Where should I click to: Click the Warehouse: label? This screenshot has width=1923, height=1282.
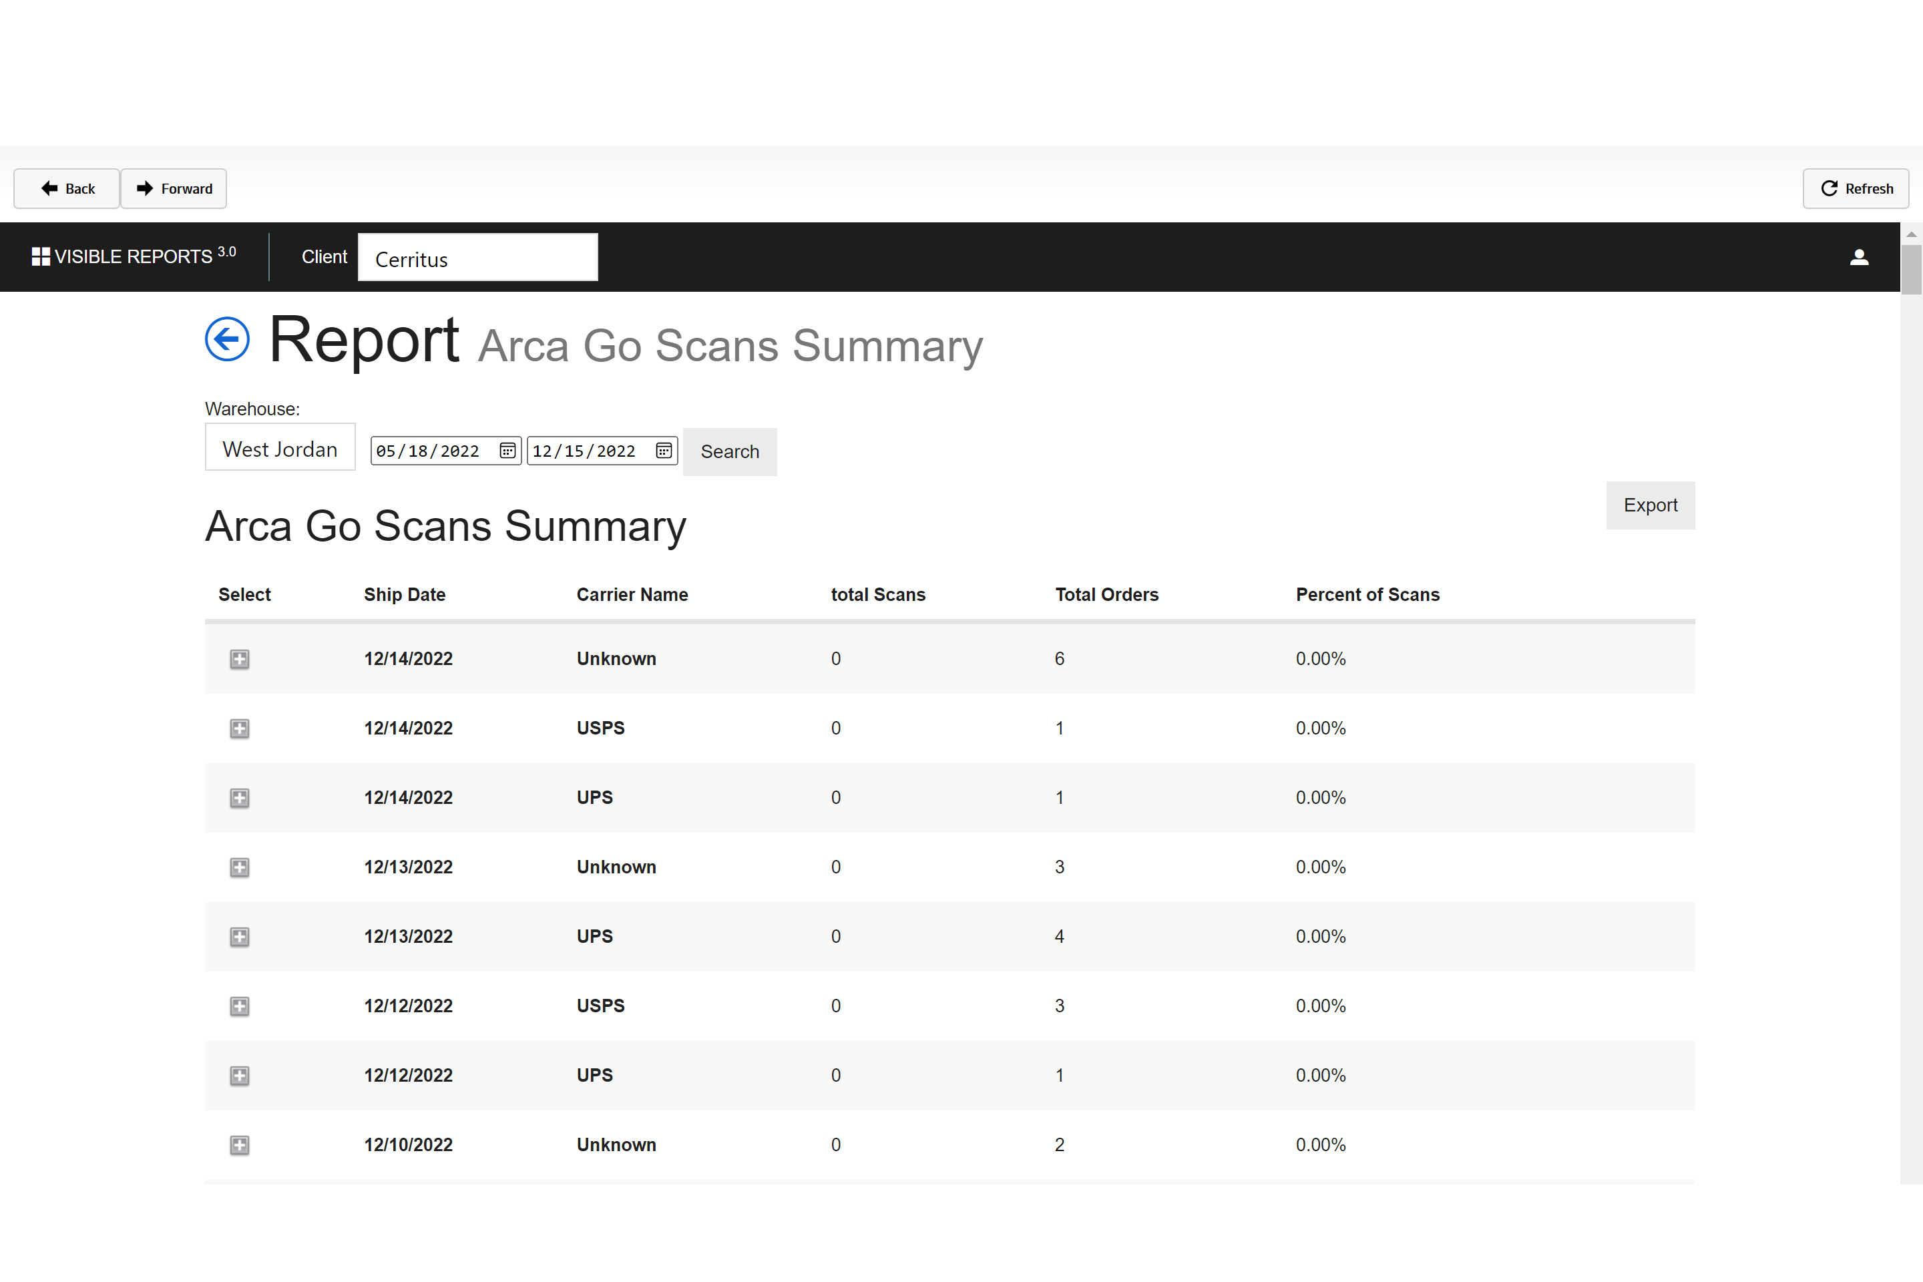point(252,409)
